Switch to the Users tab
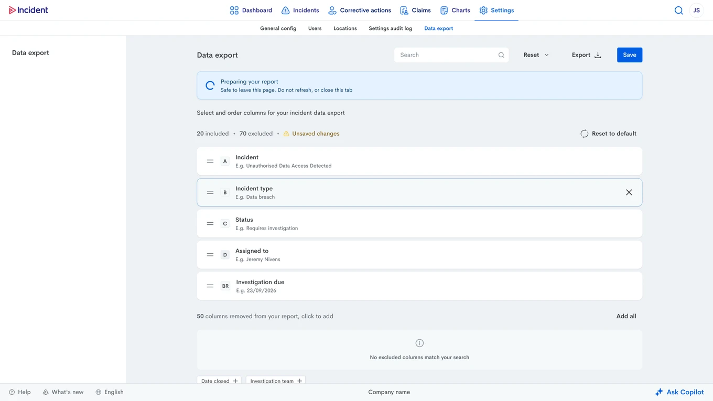Image resolution: width=713 pixels, height=401 pixels. tap(315, 28)
